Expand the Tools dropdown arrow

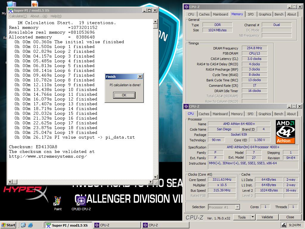click(253, 217)
